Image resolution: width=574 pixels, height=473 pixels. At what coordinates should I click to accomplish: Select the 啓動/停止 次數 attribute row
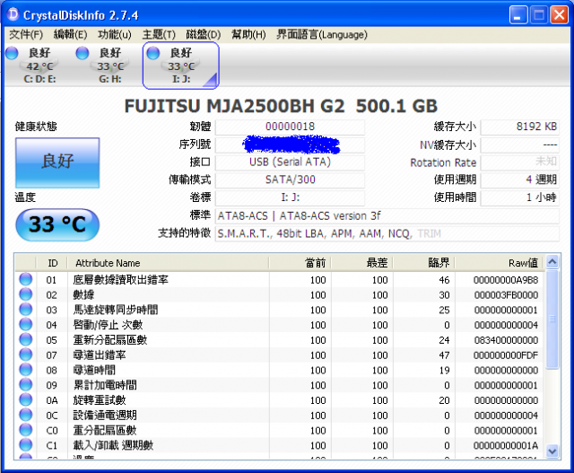click(280, 325)
